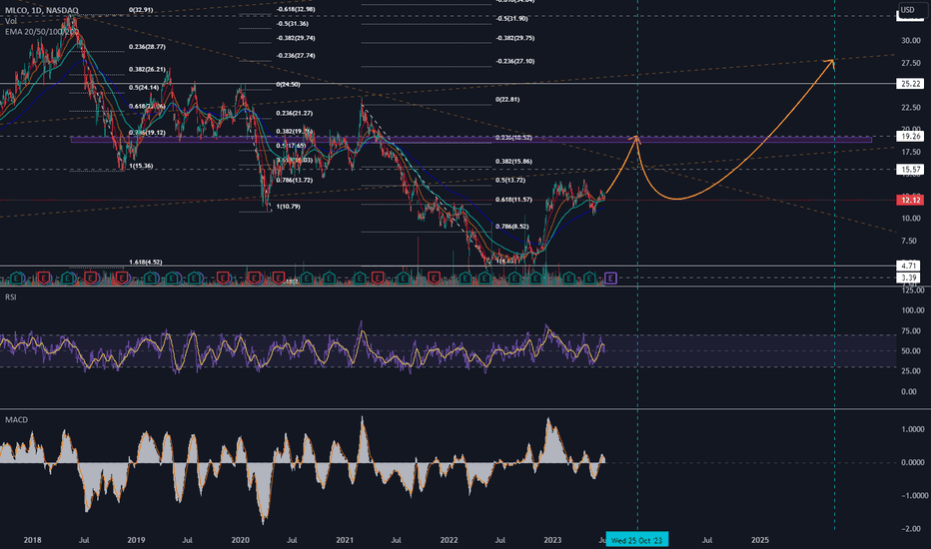The height and width of the screenshot is (549, 931).
Task: Click the 1(15.36) Fibonacci label
Action: (x=141, y=166)
